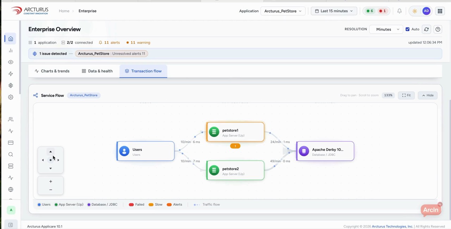Screen dimensions: 451x229
Task: Click the orange 1 badge under petstore1
Action: 235,146
